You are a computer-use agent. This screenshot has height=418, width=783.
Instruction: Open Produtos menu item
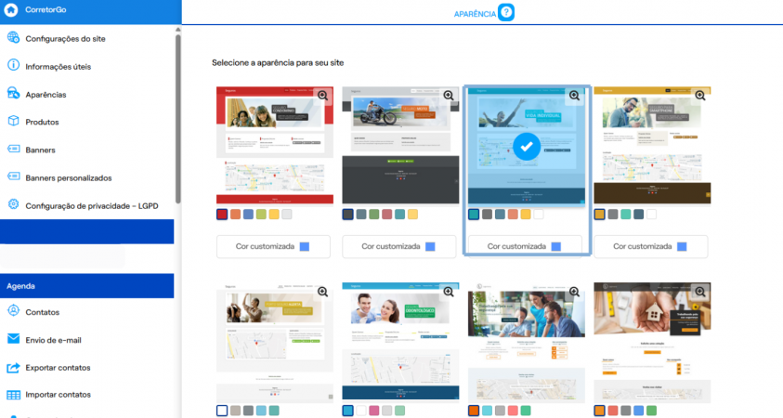(x=42, y=122)
